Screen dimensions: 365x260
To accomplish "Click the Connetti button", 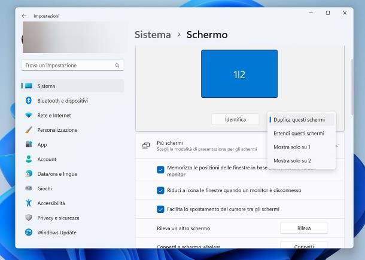I will [x=304, y=245].
